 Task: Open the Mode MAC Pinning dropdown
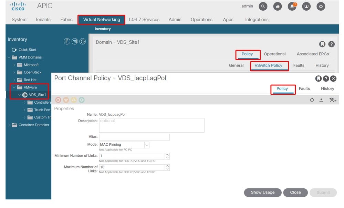147,145
